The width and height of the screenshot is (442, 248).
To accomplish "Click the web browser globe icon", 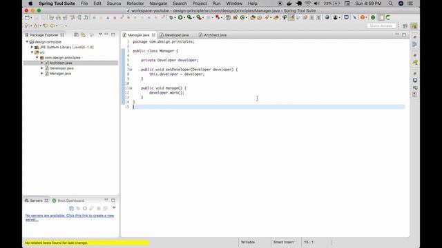I will 327,17.
